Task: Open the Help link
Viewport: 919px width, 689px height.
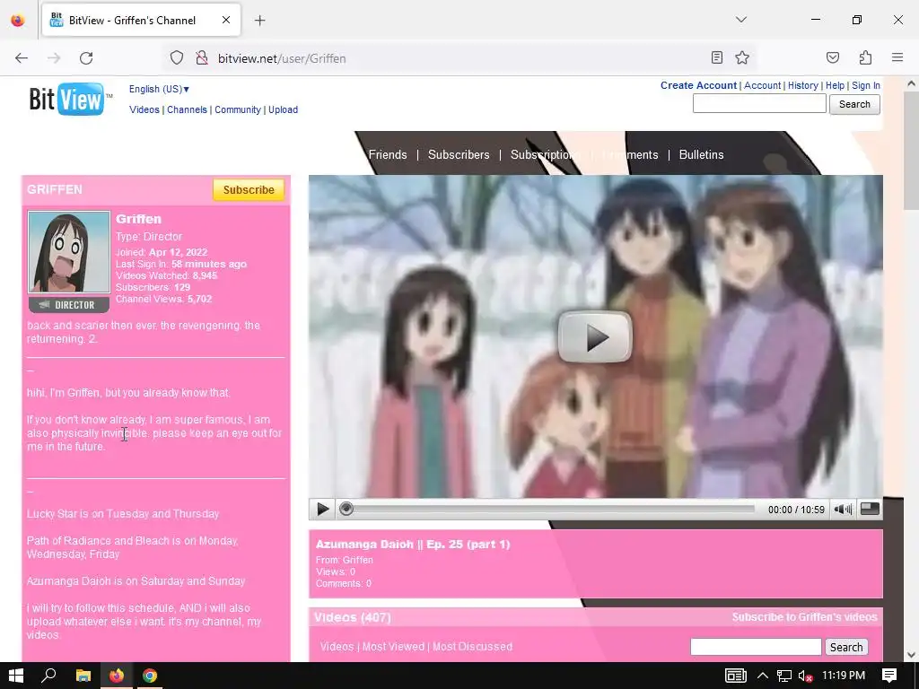Action: pos(836,85)
